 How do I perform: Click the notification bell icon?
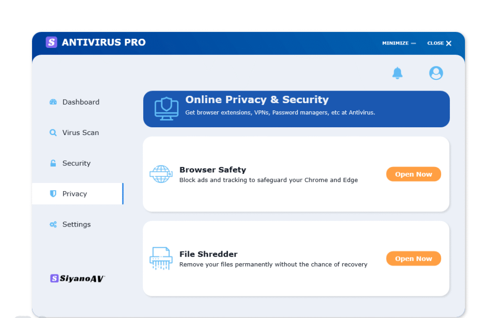(x=398, y=73)
